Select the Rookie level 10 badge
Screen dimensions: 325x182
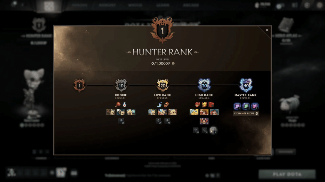(121, 85)
